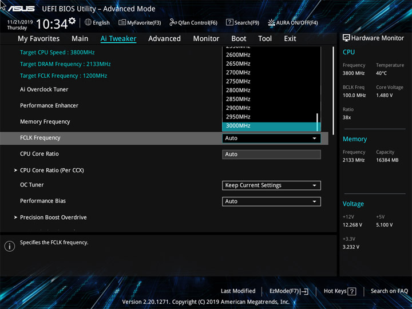Expand Precision Boost Overdrive submenu
412x309 pixels.
point(53,217)
